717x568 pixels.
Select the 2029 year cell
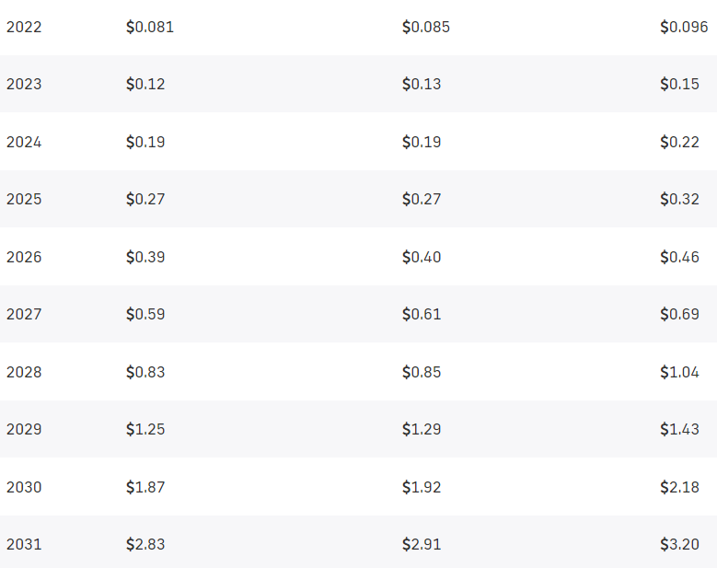(24, 429)
